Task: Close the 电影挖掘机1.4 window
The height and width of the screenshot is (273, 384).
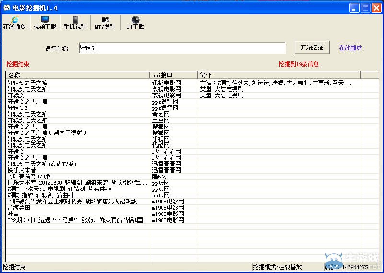Action: pos(377,8)
